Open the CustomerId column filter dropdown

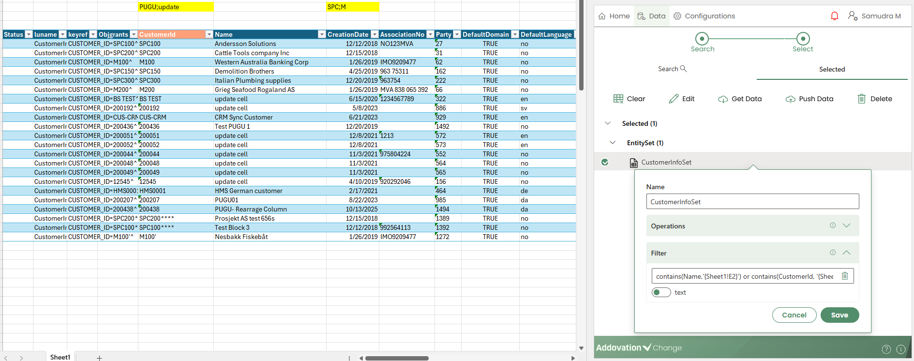[x=209, y=34]
